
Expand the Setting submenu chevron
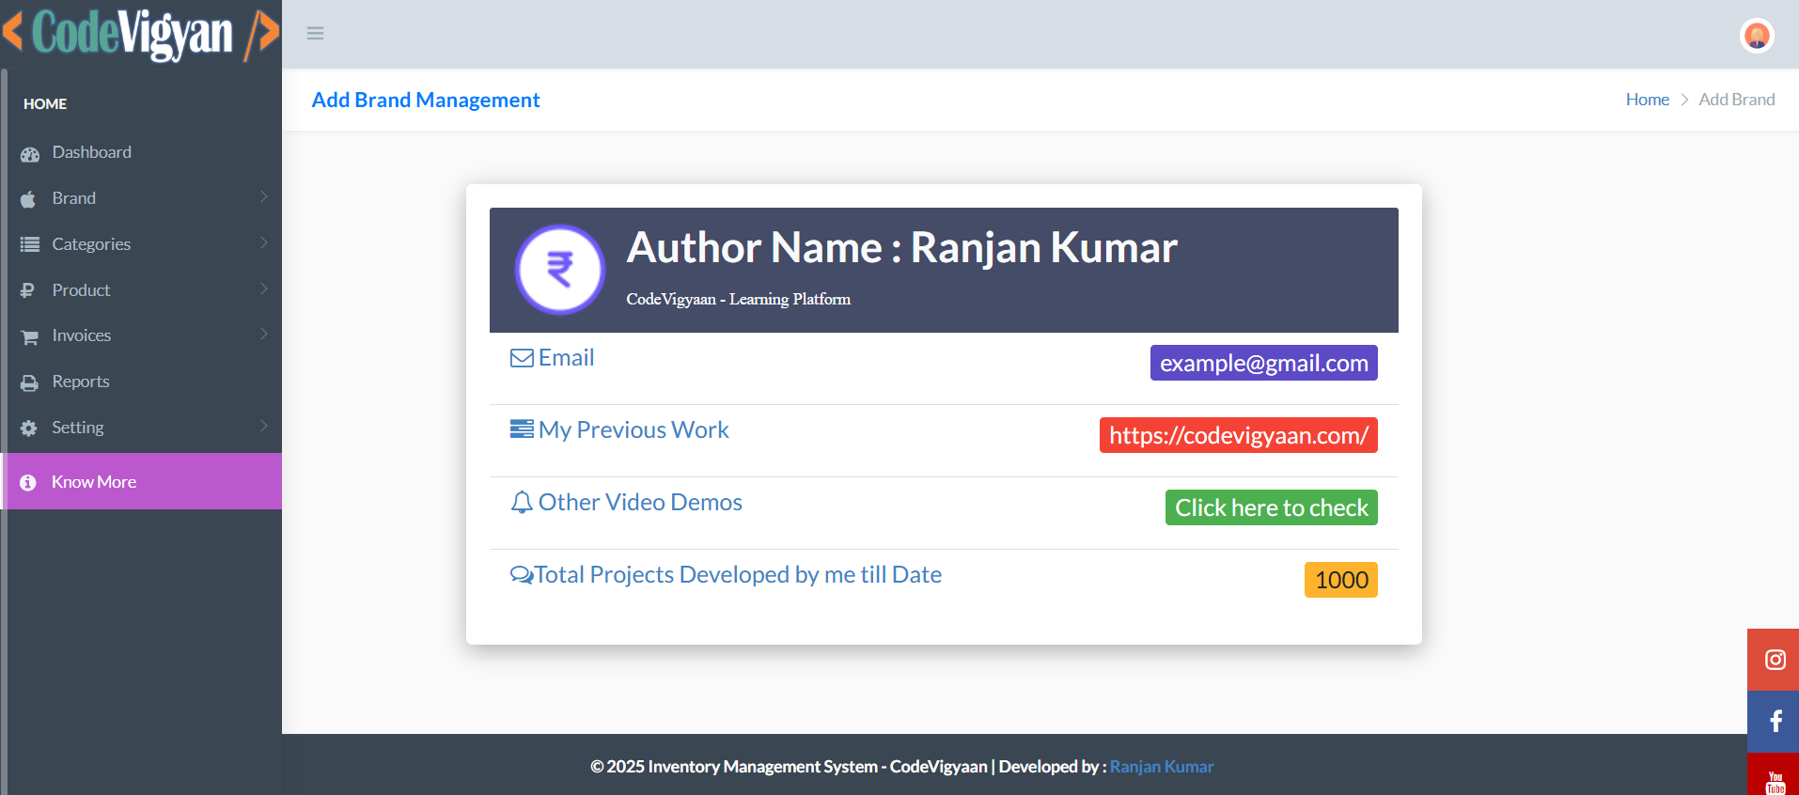[264, 427]
